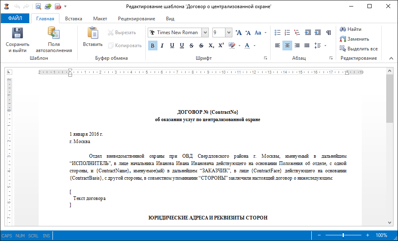Open the print preview icon in the title bar

[x=38, y=7]
